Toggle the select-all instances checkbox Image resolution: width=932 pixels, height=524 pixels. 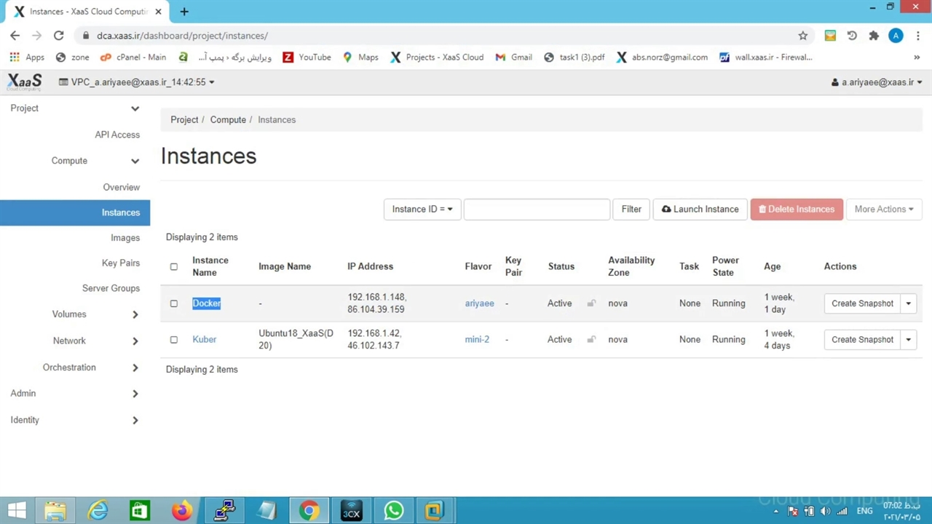point(173,266)
